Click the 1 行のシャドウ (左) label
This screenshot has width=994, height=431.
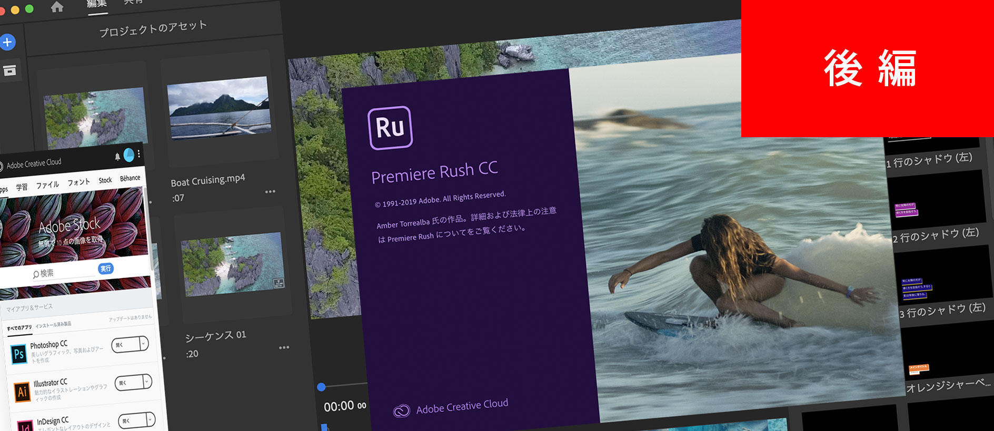click(929, 160)
